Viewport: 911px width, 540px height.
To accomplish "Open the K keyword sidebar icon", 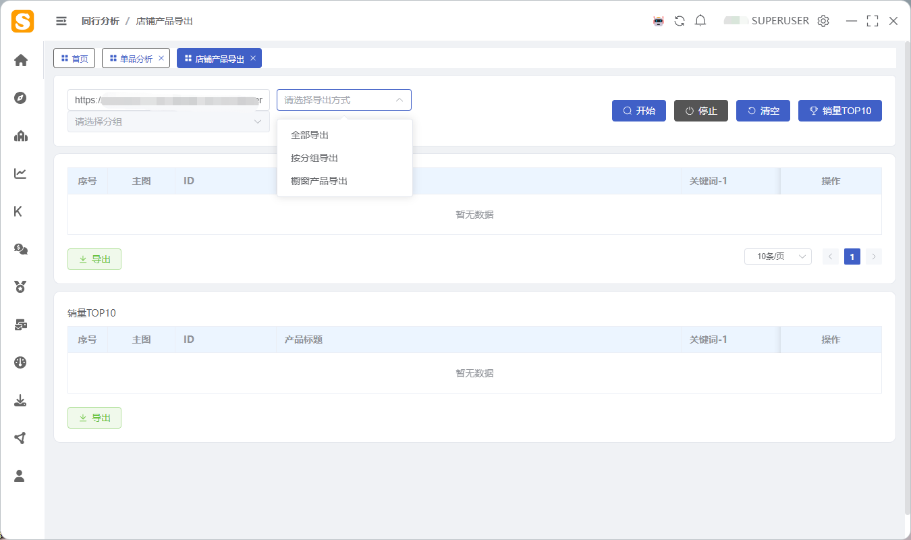I will pyautogui.click(x=18, y=211).
